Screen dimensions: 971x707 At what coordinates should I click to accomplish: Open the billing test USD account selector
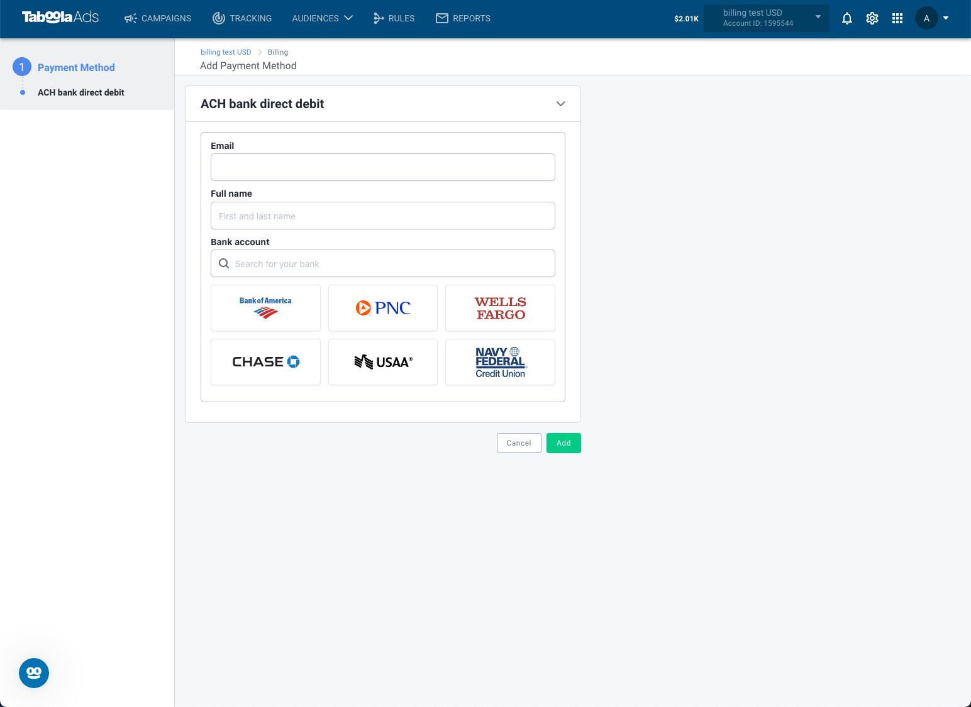(767, 18)
